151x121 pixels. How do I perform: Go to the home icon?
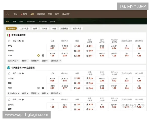pos(7,14)
